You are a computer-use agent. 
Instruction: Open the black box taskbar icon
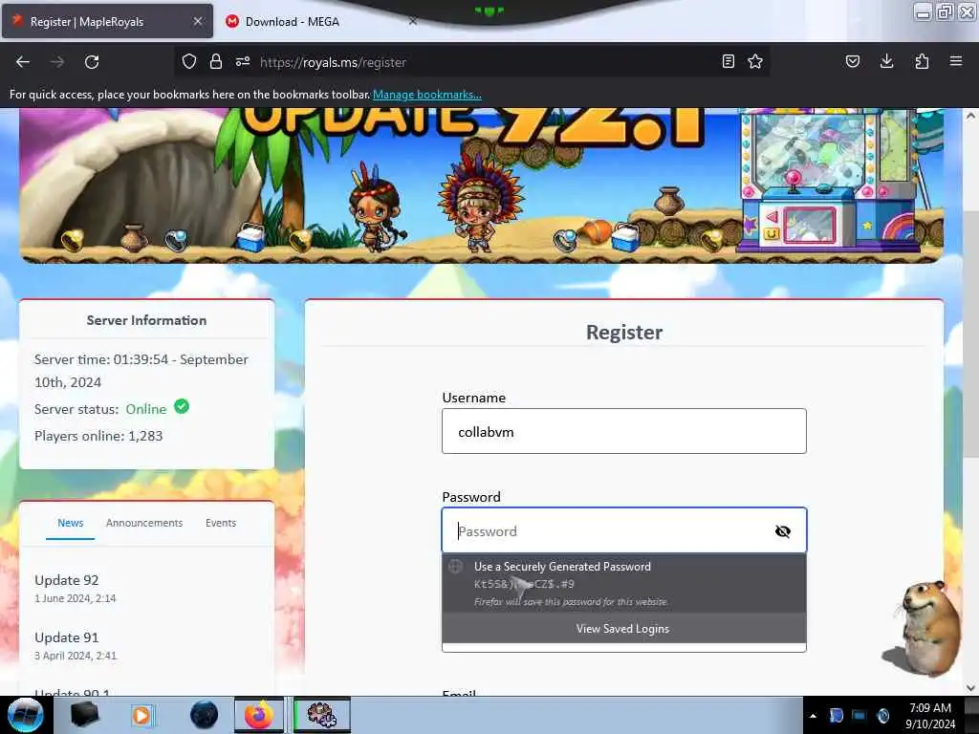pyautogui.click(x=84, y=715)
